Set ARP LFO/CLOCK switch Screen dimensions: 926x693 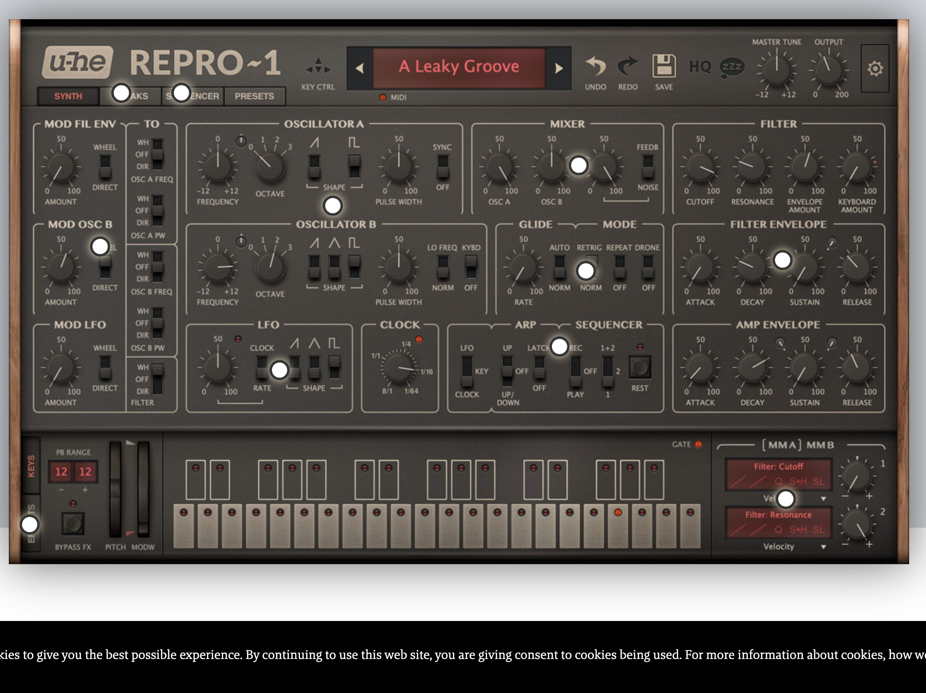pyautogui.click(x=467, y=371)
